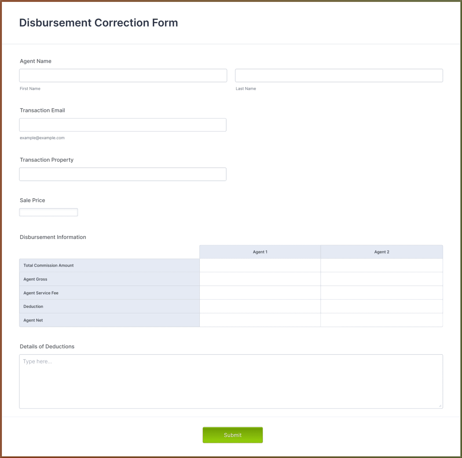Select the Sale Price field
Image resolution: width=462 pixels, height=458 pixels.
(x=48, y=212)
